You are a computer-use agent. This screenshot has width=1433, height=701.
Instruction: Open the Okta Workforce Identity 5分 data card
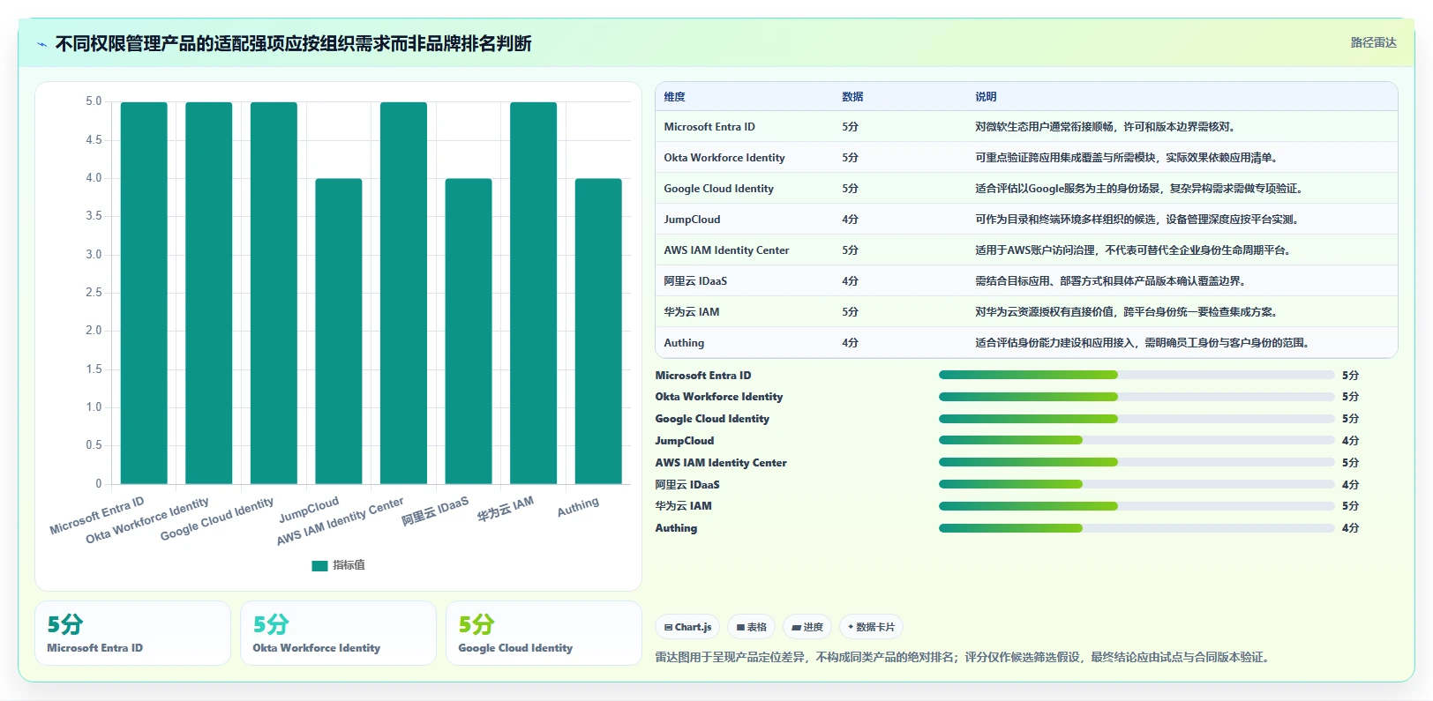[x=338, y=633]
